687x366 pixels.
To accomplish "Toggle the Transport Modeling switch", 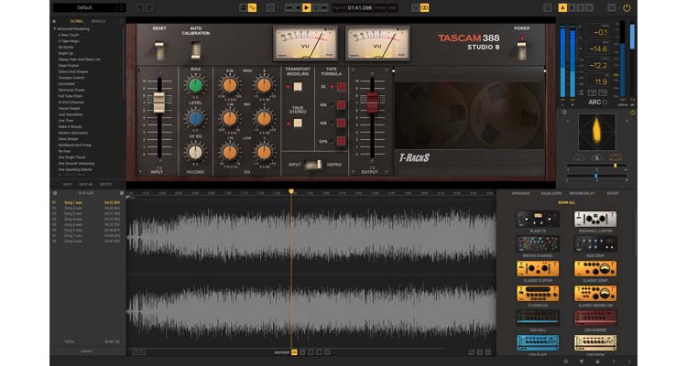I will pos(299,88).
